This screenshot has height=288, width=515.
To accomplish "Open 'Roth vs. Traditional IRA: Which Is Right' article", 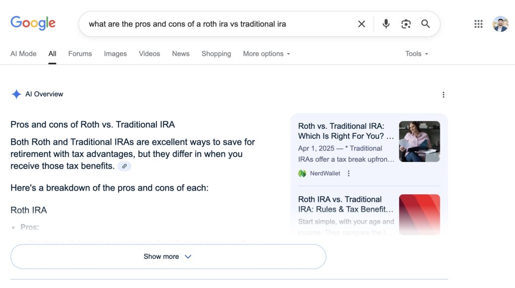I will click(346, 131).
